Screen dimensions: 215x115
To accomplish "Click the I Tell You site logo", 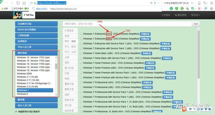I will tap(24, 15).
